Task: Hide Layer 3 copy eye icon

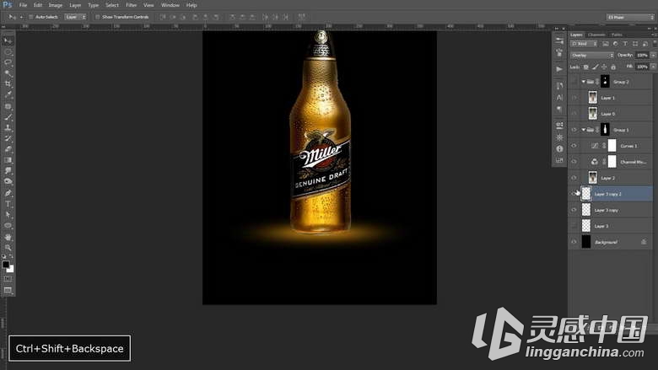Action: pyautogui.click(x=574, y=210)
